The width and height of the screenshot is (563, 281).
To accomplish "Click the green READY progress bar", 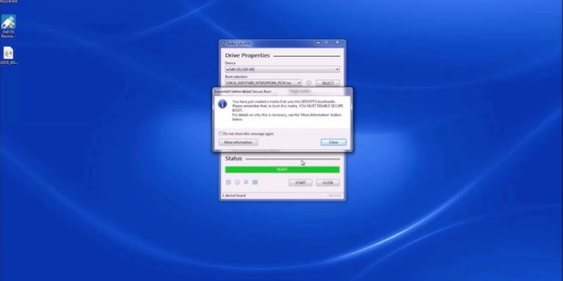I will [282, 170].
